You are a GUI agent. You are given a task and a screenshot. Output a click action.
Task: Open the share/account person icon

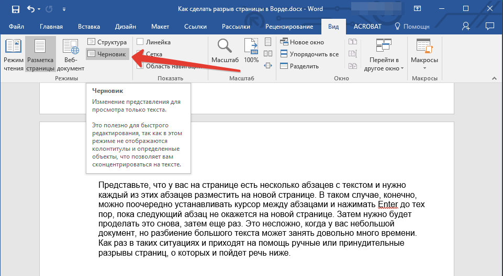[x=466, y=26]
